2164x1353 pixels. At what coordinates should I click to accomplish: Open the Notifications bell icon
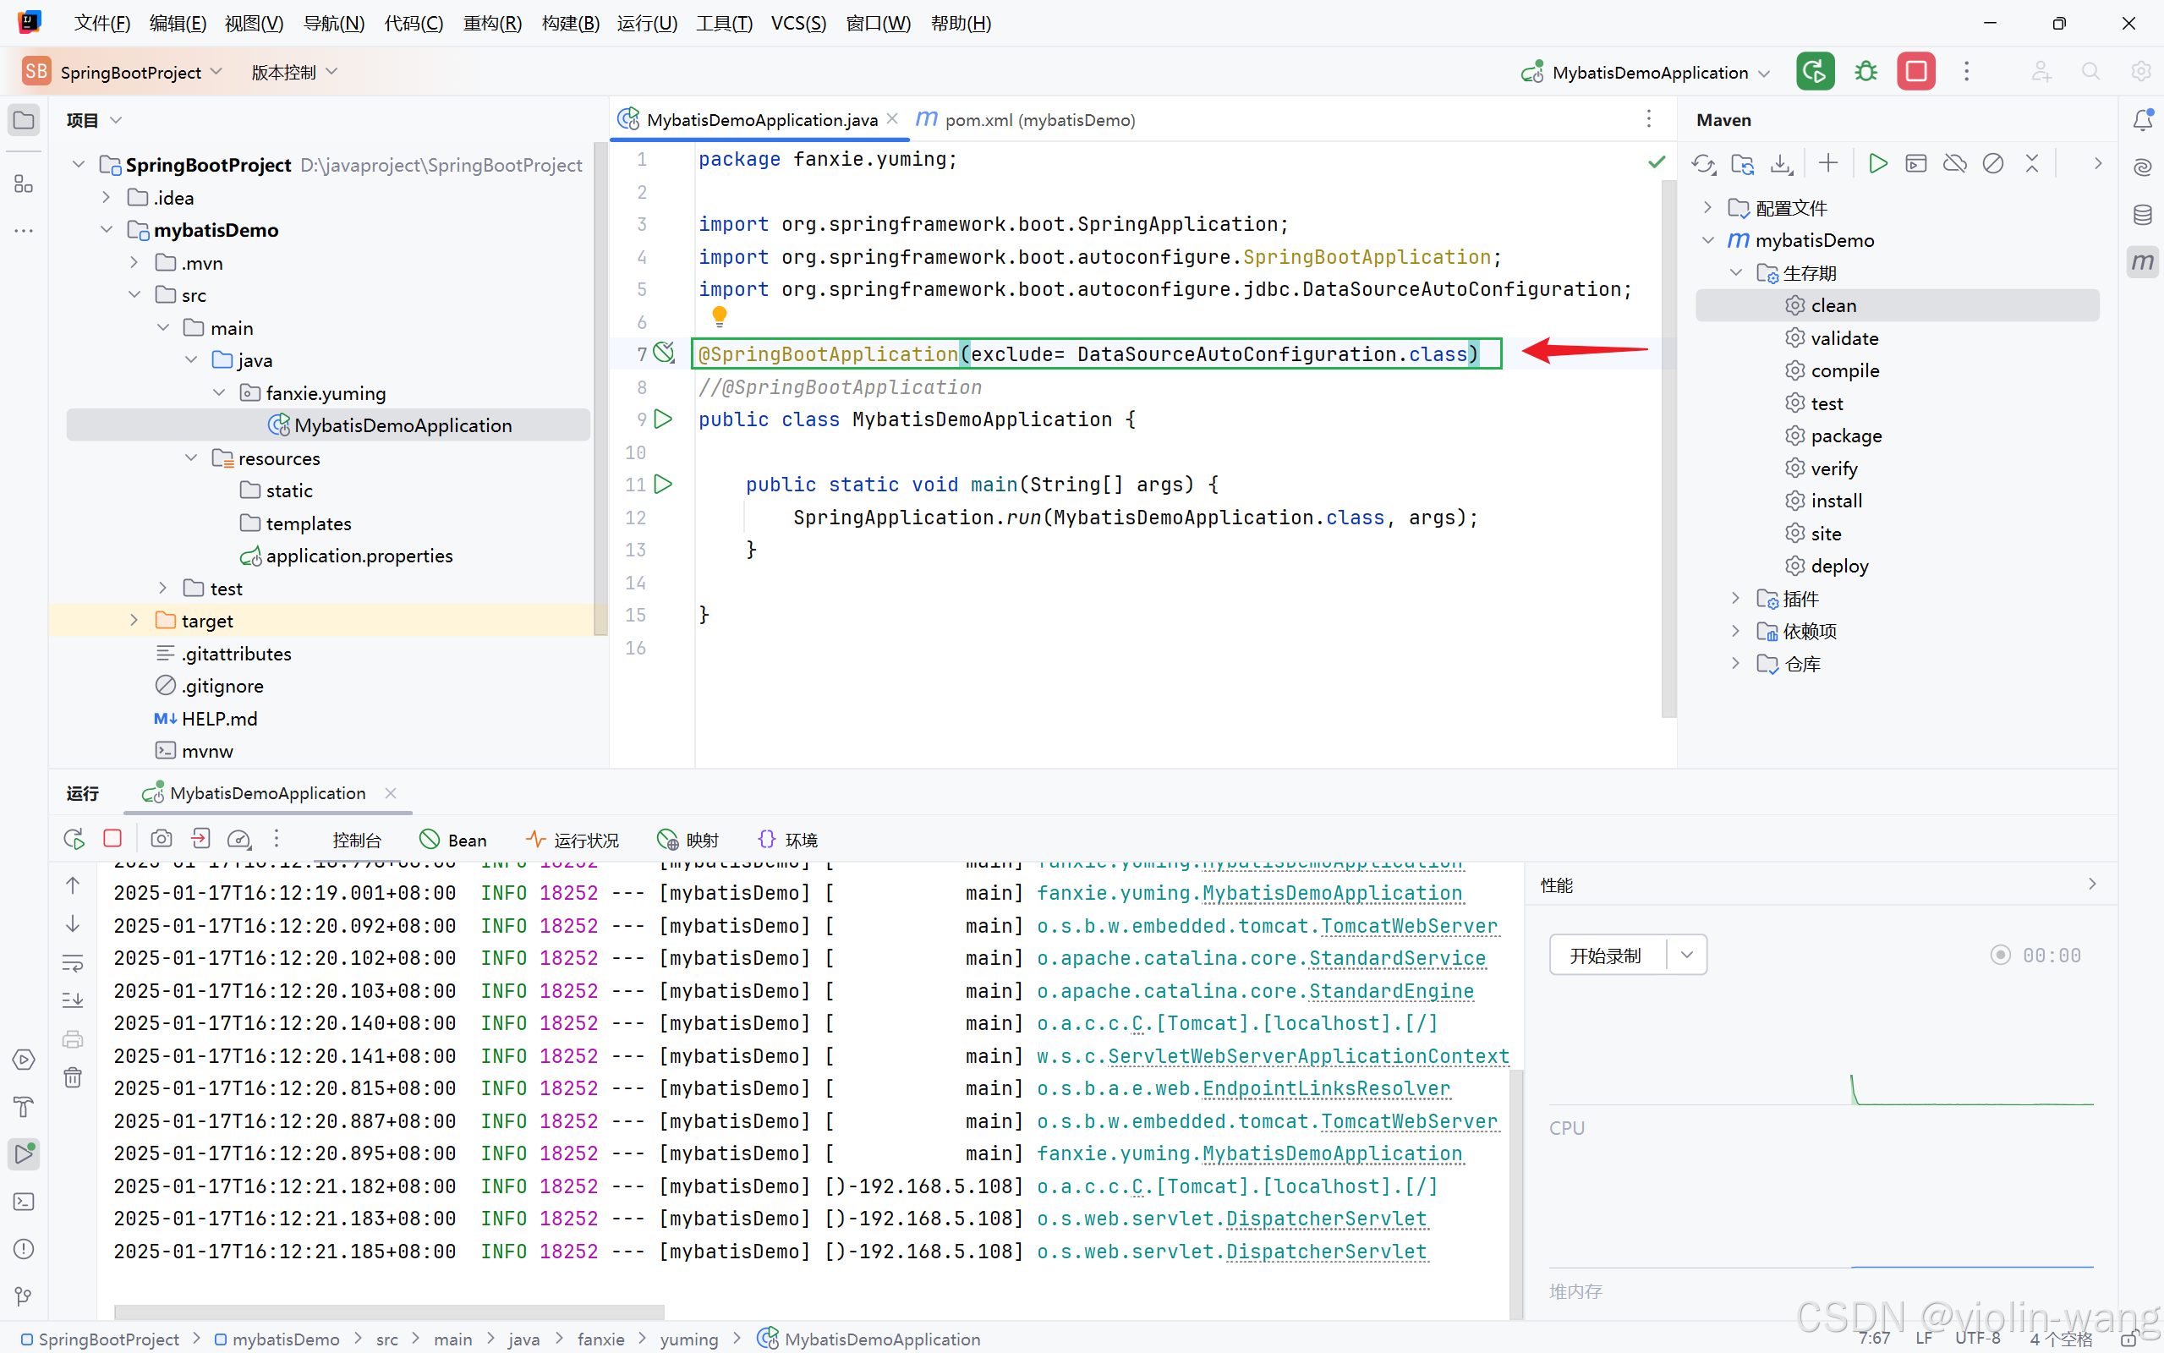2142,120
